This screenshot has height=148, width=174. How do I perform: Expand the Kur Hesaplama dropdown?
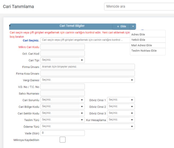coord(121,120)
